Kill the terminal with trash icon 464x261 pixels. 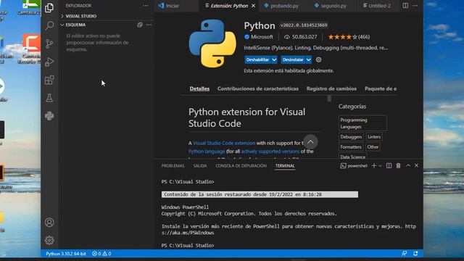point(398,166)
